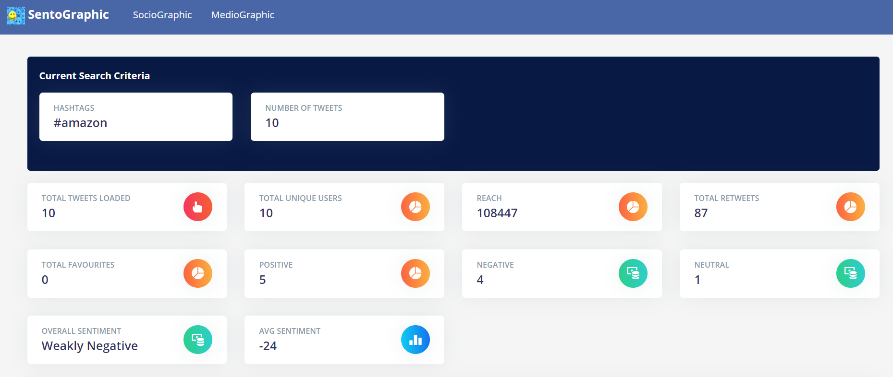Select the Neutral count 1
The width and height of the screenshot is (893, 377).
(697, 280)
